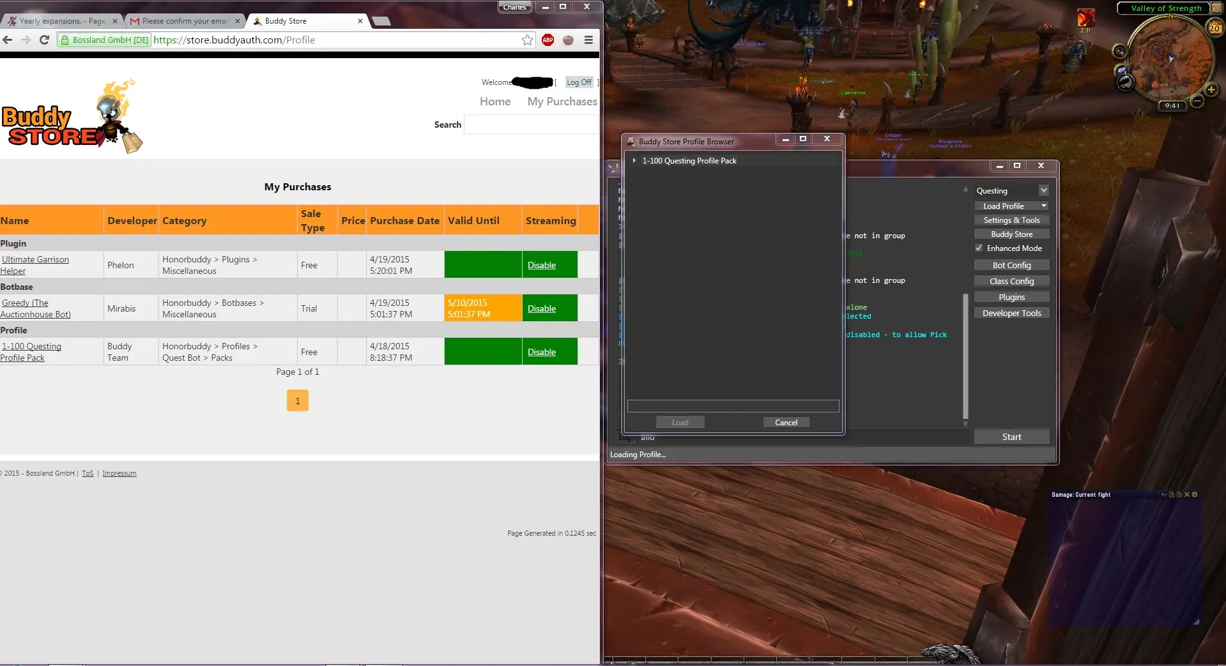Image resolution: width=1226 pixels, height=666 pixels.
Task: Sort purchases by Purchase Date column header
Action: point(404,220)
